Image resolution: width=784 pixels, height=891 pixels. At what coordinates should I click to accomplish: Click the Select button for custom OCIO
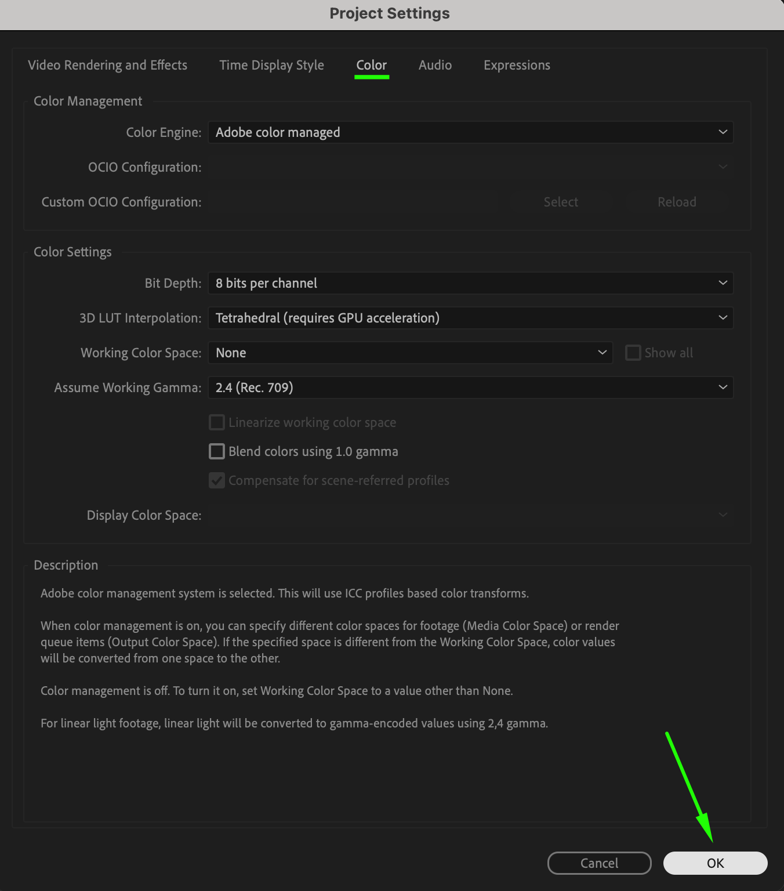click(x=561, y=202)
